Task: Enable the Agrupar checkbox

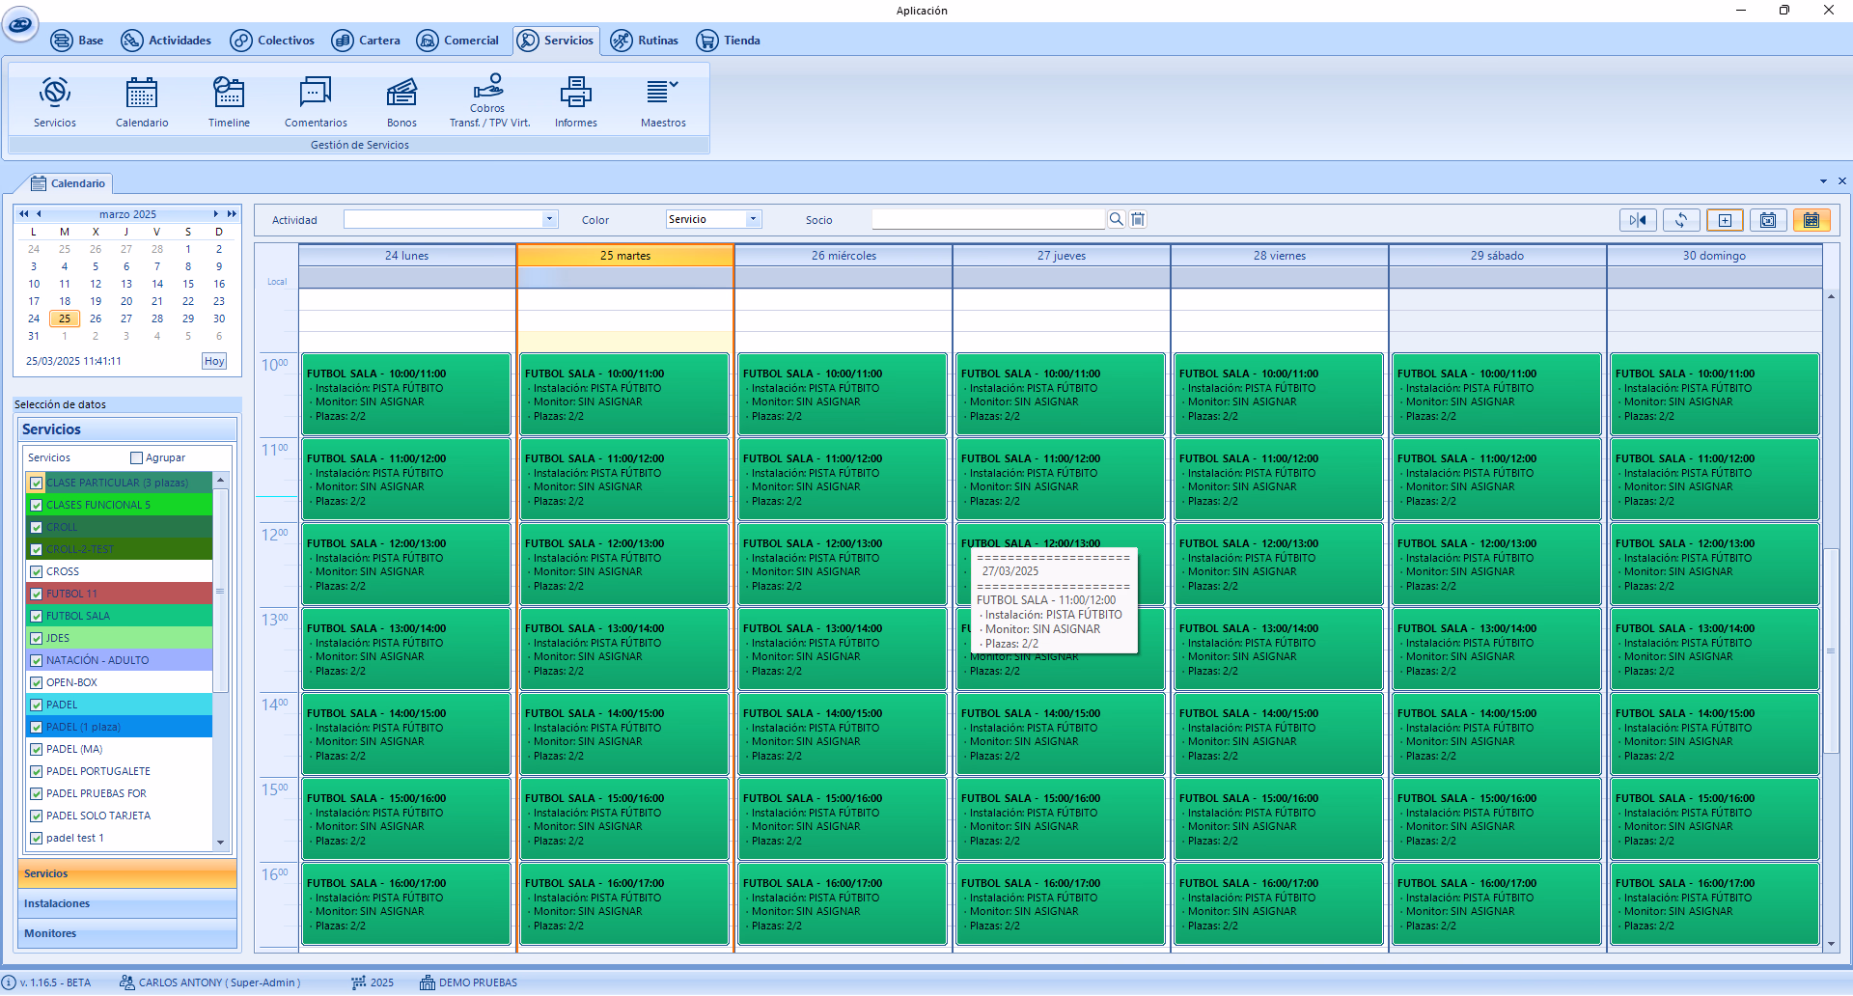Action: [136, 458]
